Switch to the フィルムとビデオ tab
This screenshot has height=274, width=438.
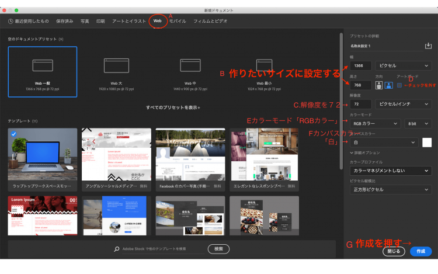(x=210, y=21)
